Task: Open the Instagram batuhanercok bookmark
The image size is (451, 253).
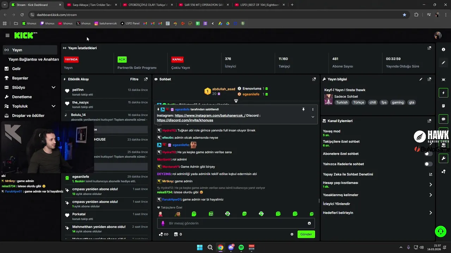Action: pyautogui.click(x=106, y=24)
